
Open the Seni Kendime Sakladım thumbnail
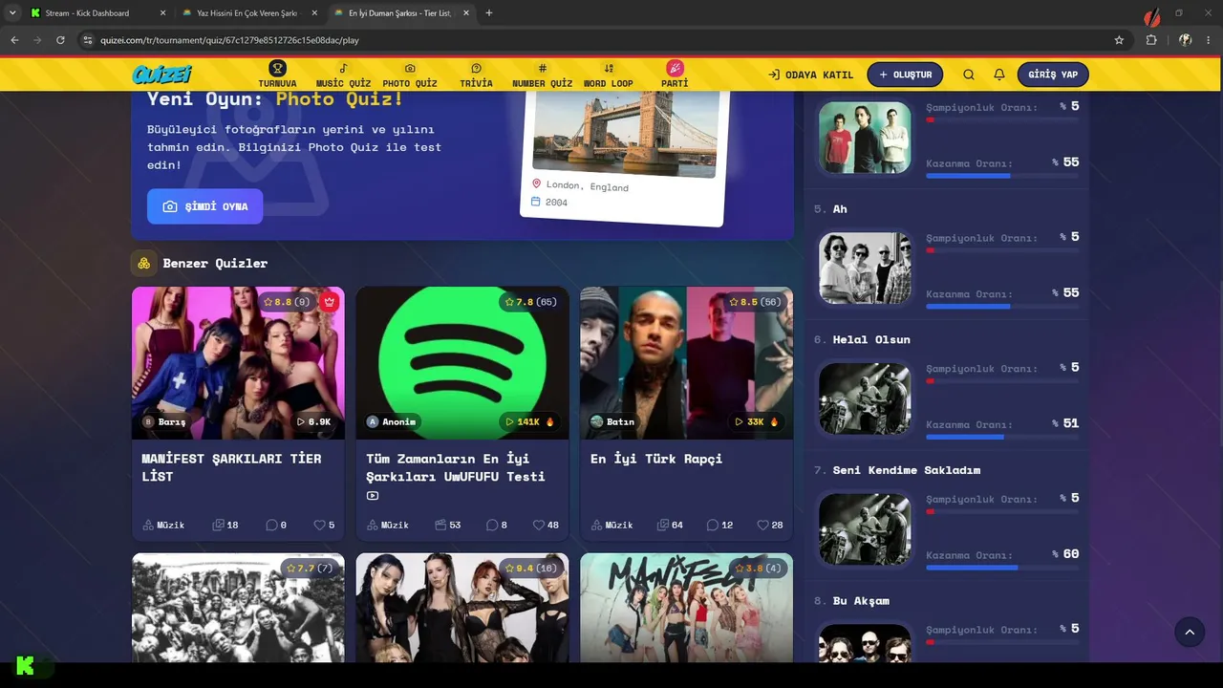pyautogui.click(x=865, y=529)
